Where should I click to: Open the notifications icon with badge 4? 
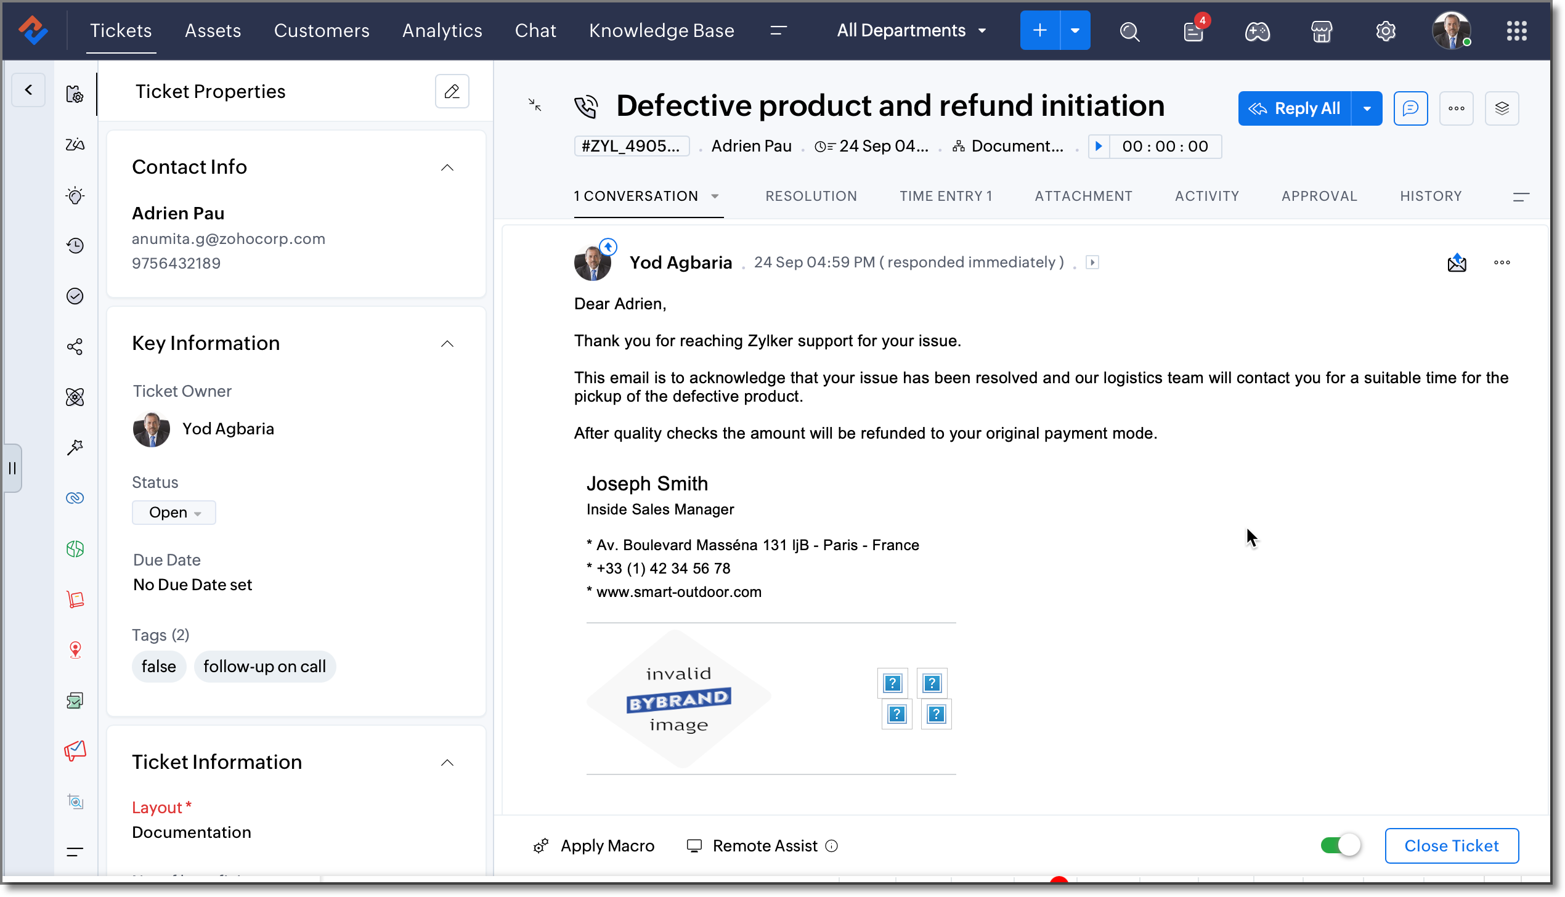coord(1193,31)
